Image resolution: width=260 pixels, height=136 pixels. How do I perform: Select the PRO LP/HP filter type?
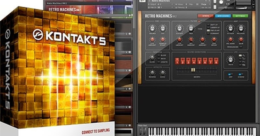click(208, 30)
